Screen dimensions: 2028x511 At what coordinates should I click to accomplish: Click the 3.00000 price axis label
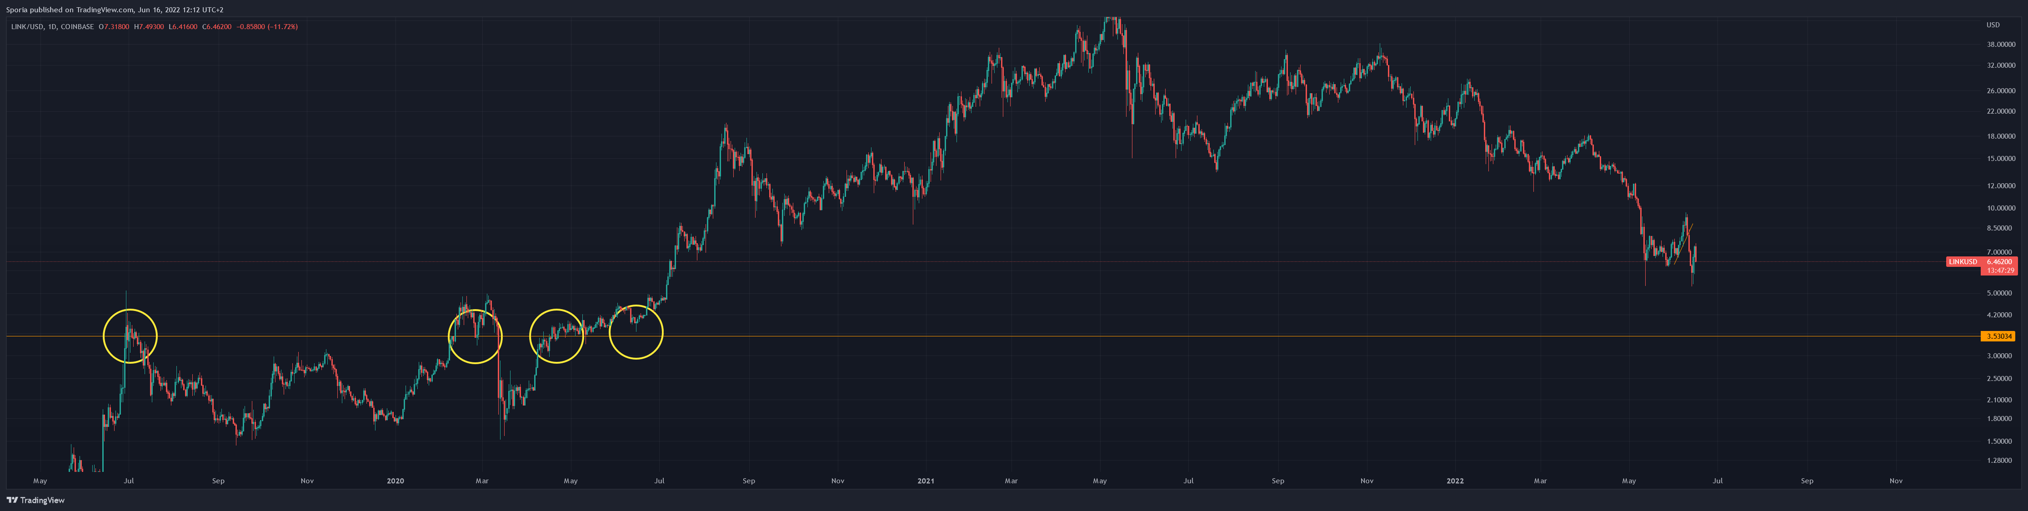pos(2000,356)
